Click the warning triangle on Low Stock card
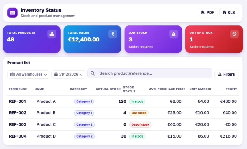Screen dimensions: 247x149 tap(174, 34)
